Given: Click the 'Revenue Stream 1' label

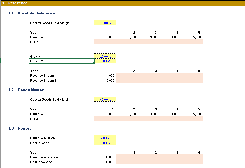Looking at the screenshot, I should [43, 75].
